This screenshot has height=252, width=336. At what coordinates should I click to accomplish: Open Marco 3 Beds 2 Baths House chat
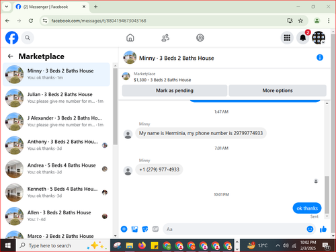pos(56,235)
